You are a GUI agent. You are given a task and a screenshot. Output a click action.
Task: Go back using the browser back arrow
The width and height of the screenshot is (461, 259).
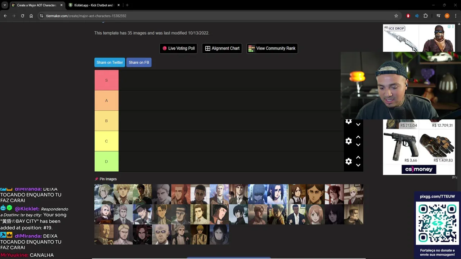[x=5, y=16]
